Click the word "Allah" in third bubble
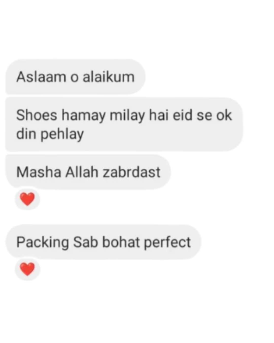274x343 pixels. [x=82, y=172]
